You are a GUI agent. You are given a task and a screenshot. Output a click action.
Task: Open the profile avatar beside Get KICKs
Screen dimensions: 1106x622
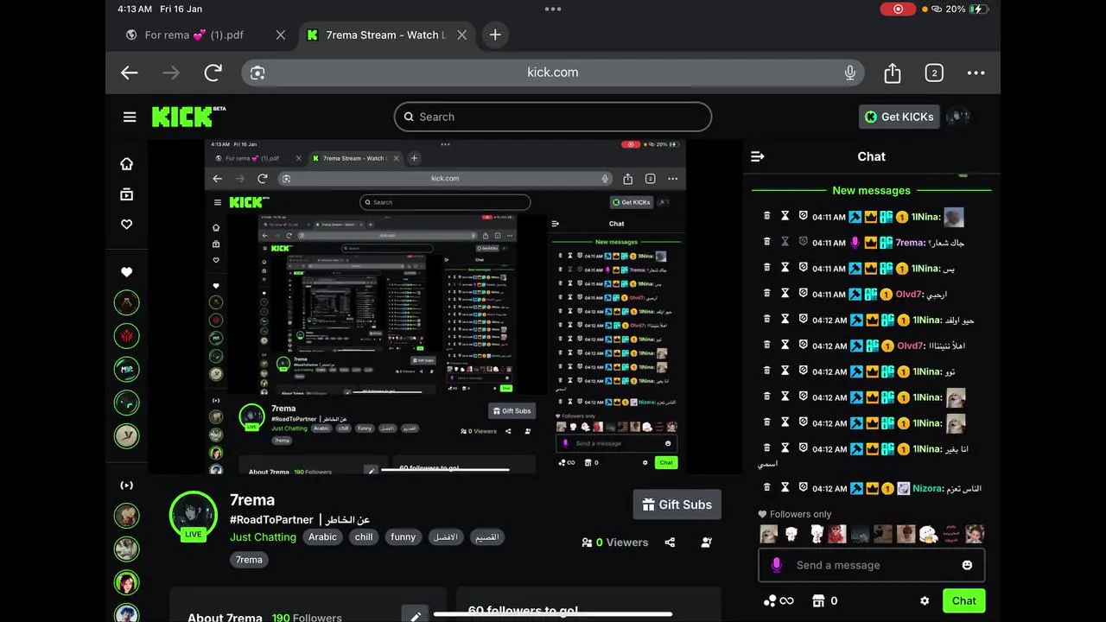pyautogui.click(x=958, y=117)
